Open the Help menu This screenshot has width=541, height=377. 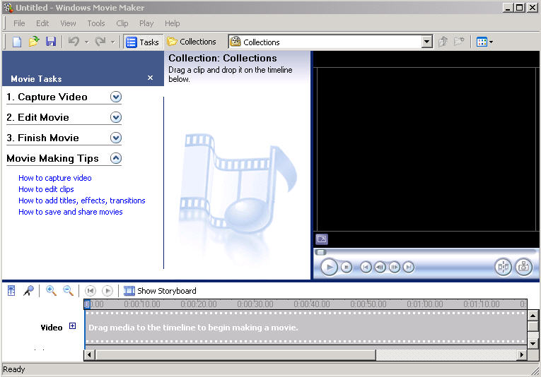(172, 23)
